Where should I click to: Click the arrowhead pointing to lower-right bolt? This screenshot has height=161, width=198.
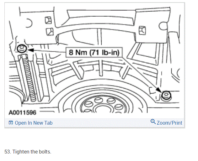pyautogui.click(x=158, y=90)
